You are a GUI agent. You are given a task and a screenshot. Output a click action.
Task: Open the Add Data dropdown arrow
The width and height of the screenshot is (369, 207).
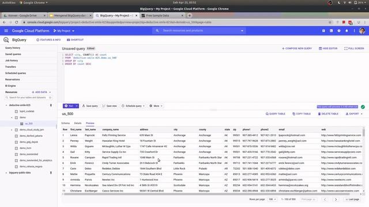click(x=50, y=92)
